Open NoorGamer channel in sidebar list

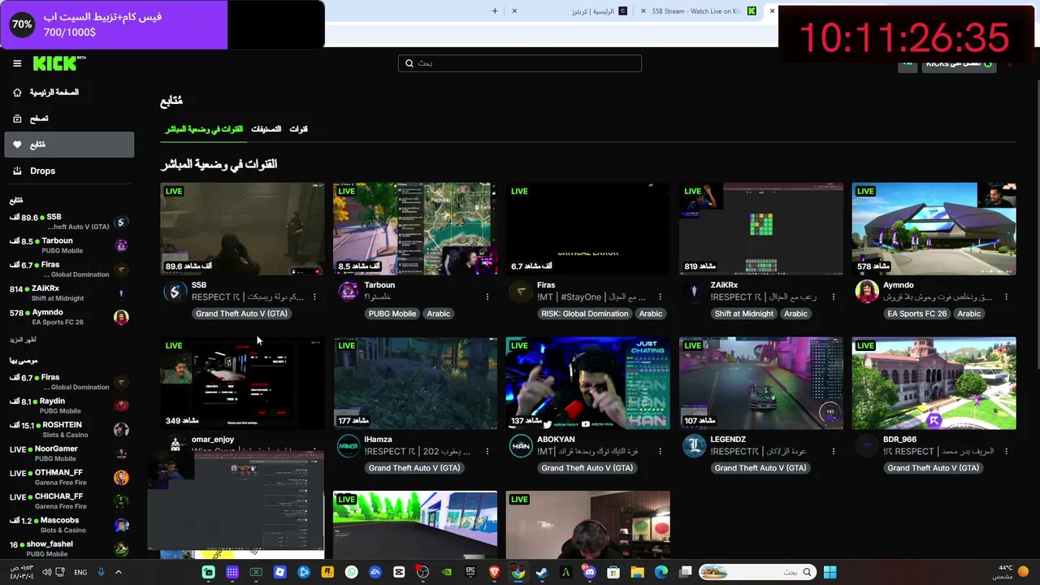69,453
